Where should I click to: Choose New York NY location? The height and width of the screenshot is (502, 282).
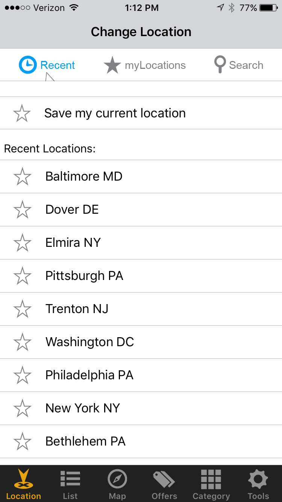83,408
